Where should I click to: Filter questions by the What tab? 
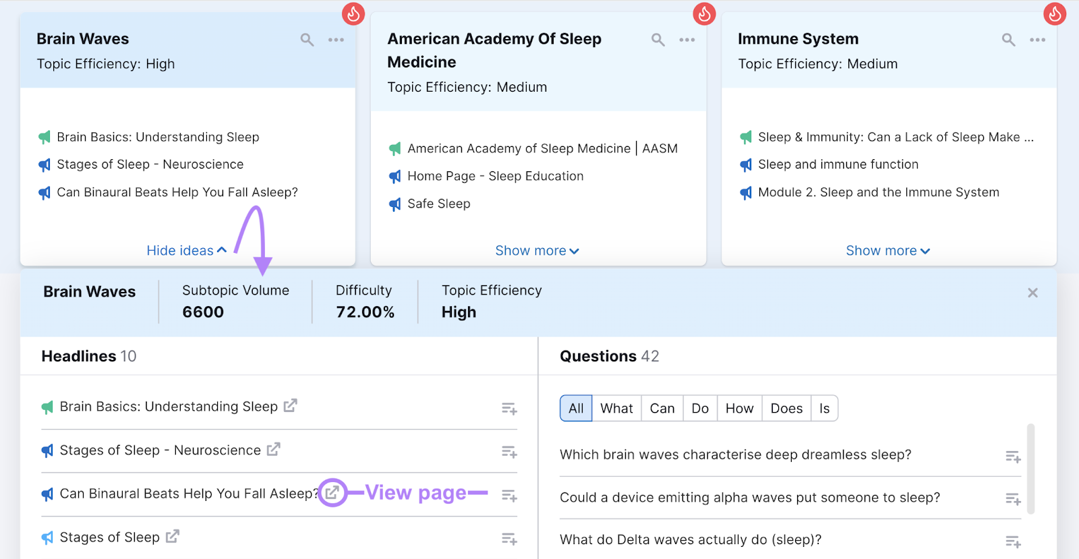click(x=616, y=409)
